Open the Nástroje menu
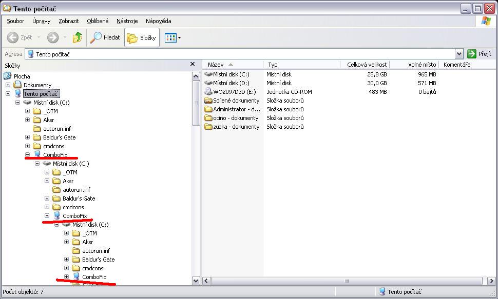The image size is (498, 299). tap(127, 21)
